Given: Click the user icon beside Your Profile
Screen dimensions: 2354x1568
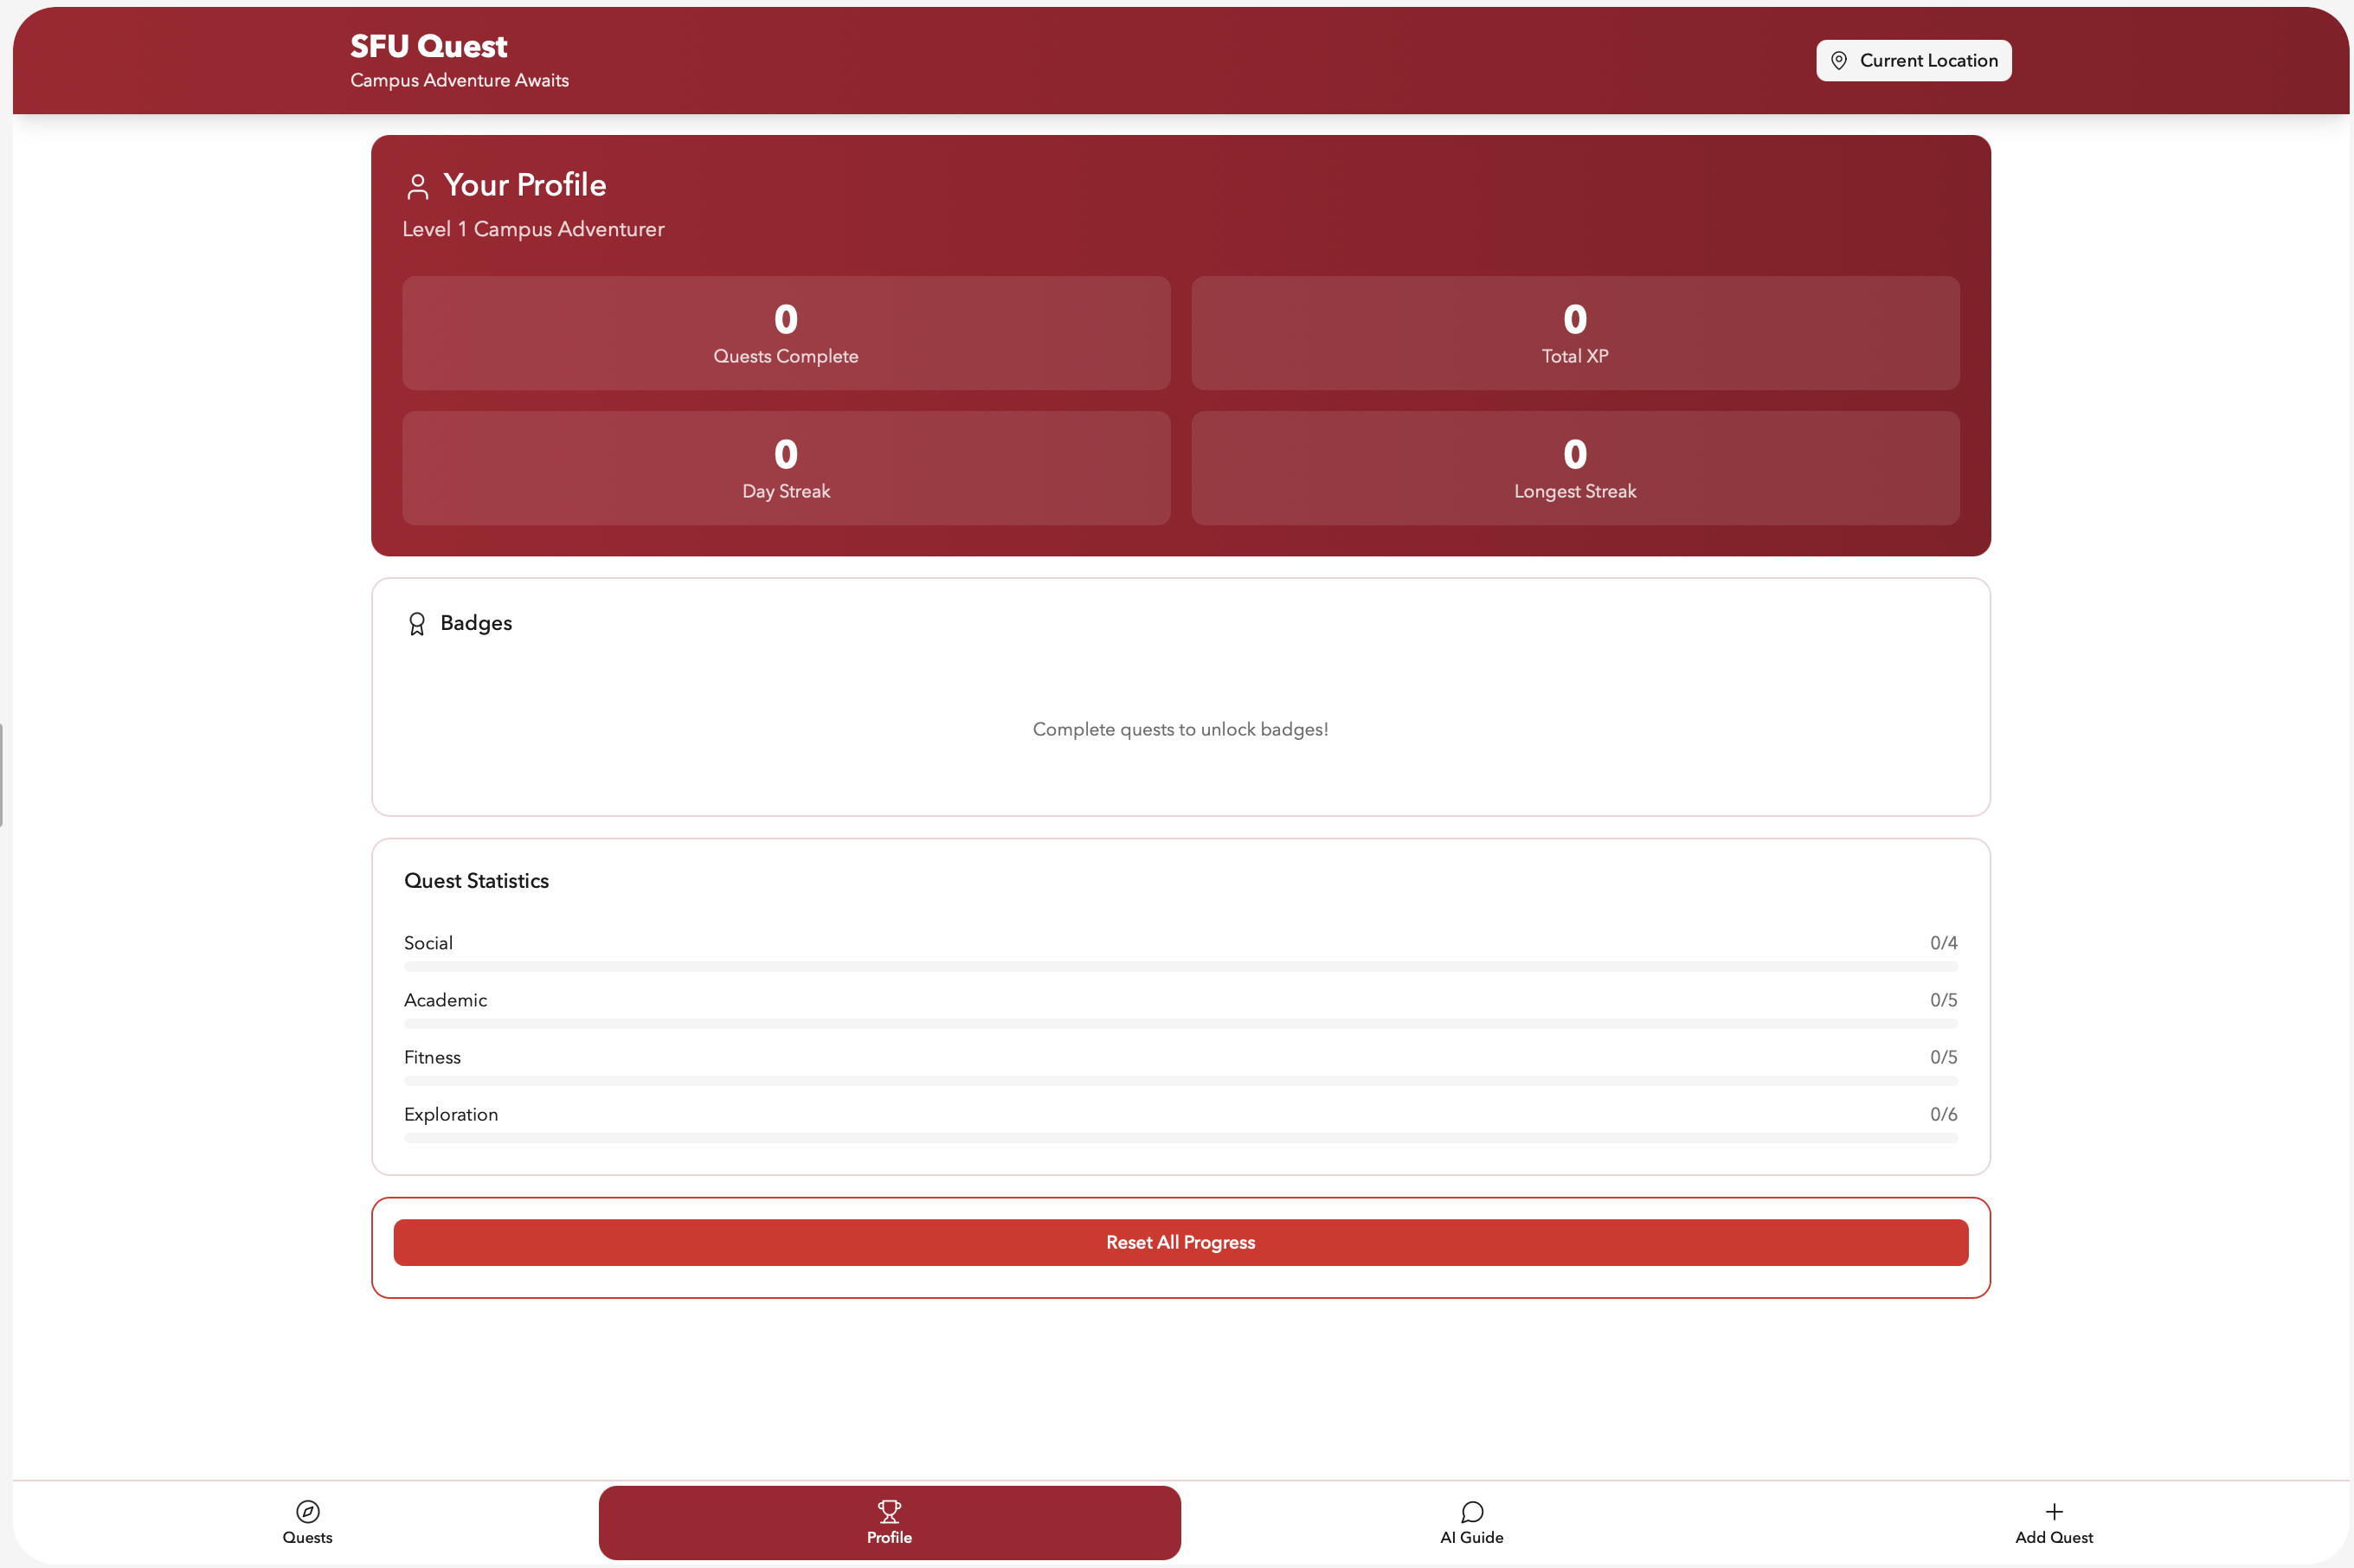Looking at the screenshot, I should pyautogui.click(x=417, y=187).
